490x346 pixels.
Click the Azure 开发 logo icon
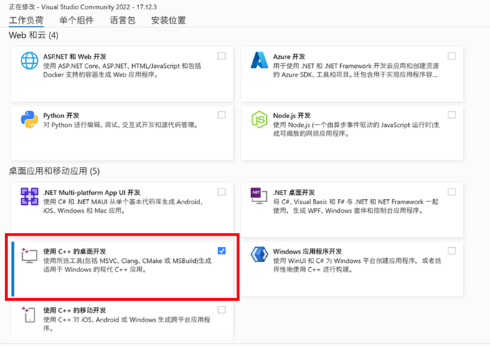[x=260, y=60]
